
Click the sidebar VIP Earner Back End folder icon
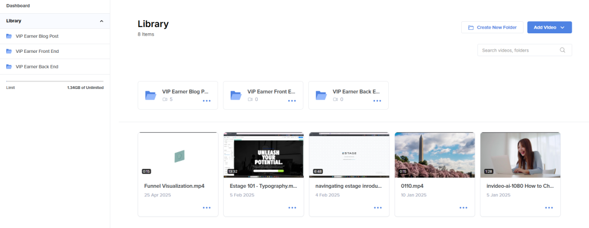(9, 67)
